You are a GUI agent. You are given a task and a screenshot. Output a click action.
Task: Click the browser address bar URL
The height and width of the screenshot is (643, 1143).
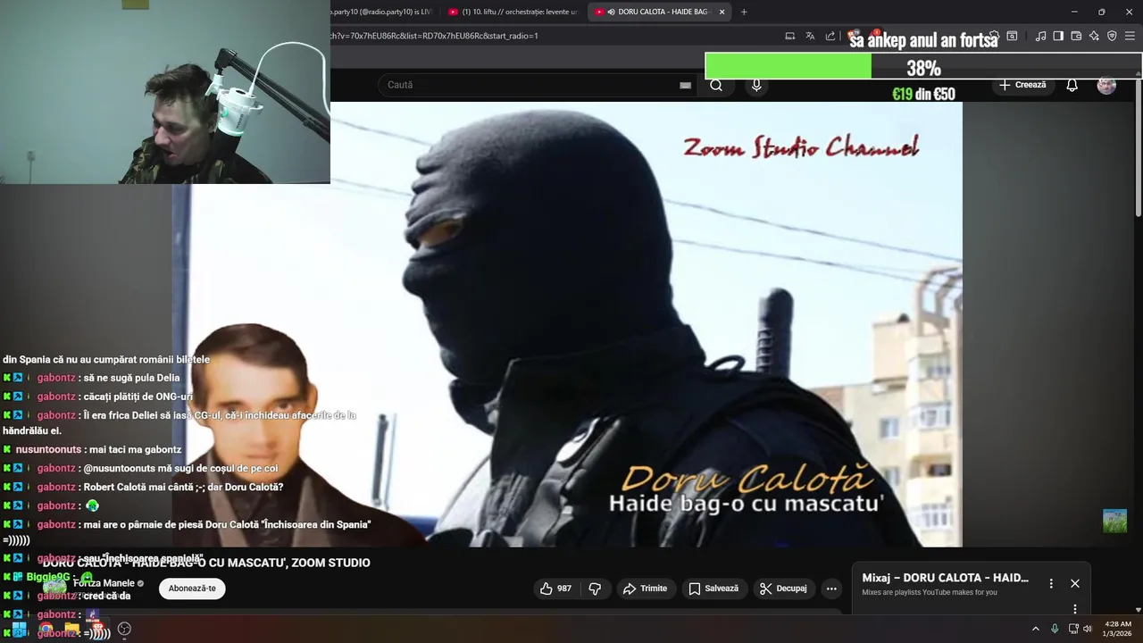coord(435,36)
